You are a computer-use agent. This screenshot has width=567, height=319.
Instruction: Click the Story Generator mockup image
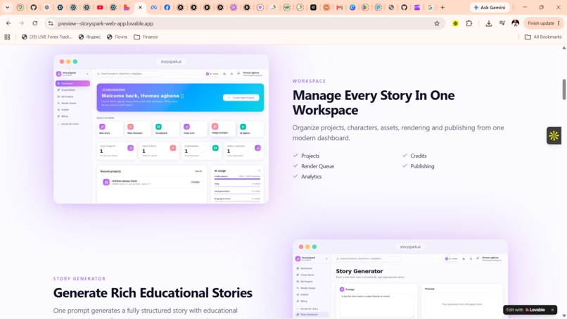point(400,279)
